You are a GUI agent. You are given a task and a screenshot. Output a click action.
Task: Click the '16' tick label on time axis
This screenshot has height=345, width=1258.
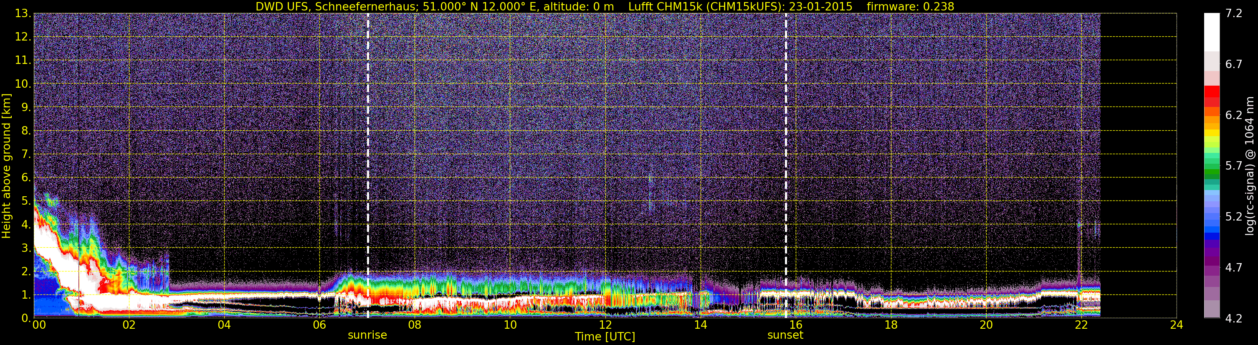tap(795, 325)
